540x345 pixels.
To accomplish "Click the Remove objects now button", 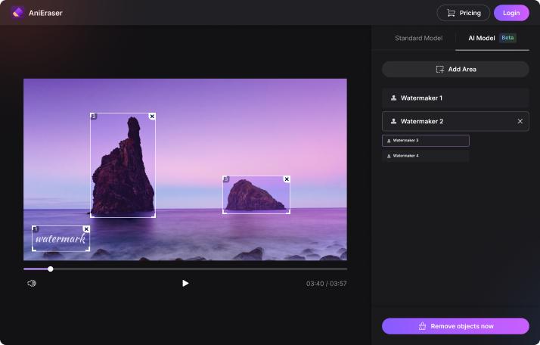I will (455, 326).
